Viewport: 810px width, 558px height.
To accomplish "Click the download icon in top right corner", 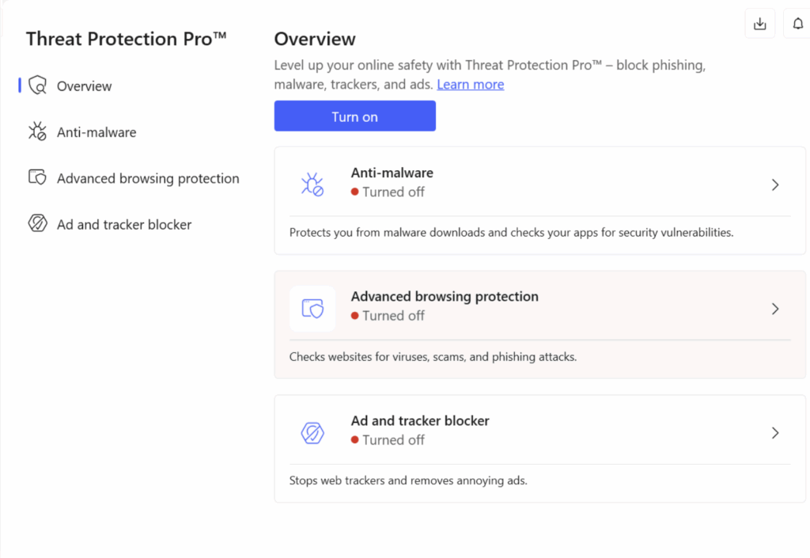I will (759, 23).
